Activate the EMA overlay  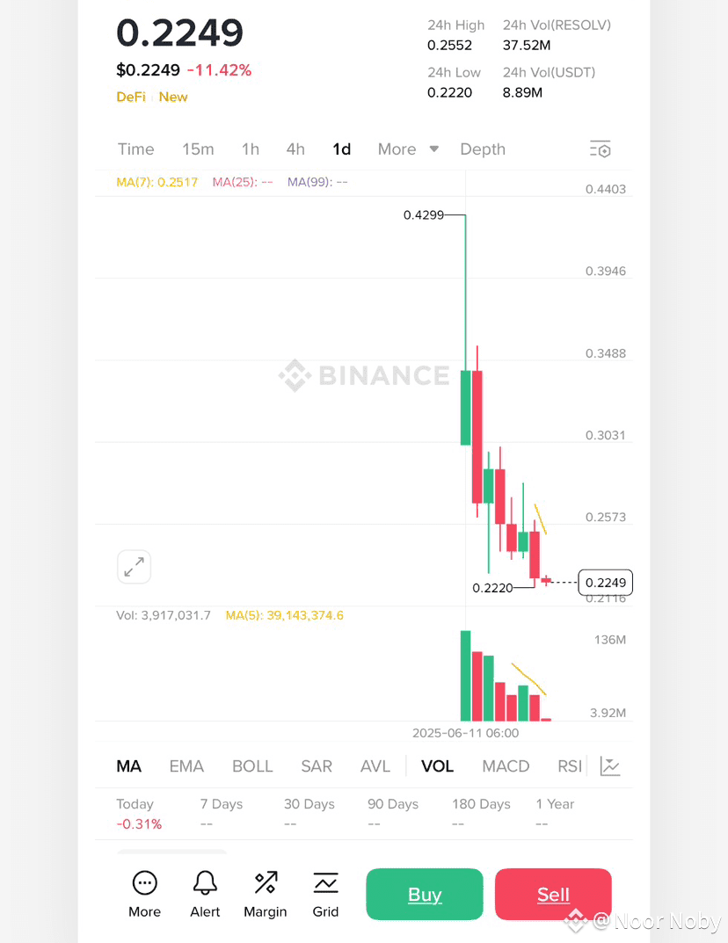point(186,765)
